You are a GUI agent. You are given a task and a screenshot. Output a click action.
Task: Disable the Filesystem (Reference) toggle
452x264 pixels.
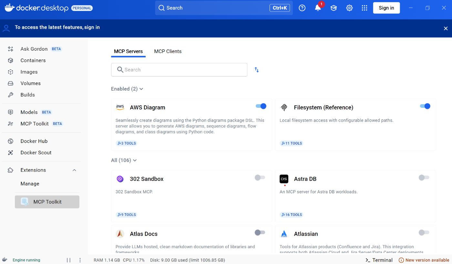tap(425, 106)
